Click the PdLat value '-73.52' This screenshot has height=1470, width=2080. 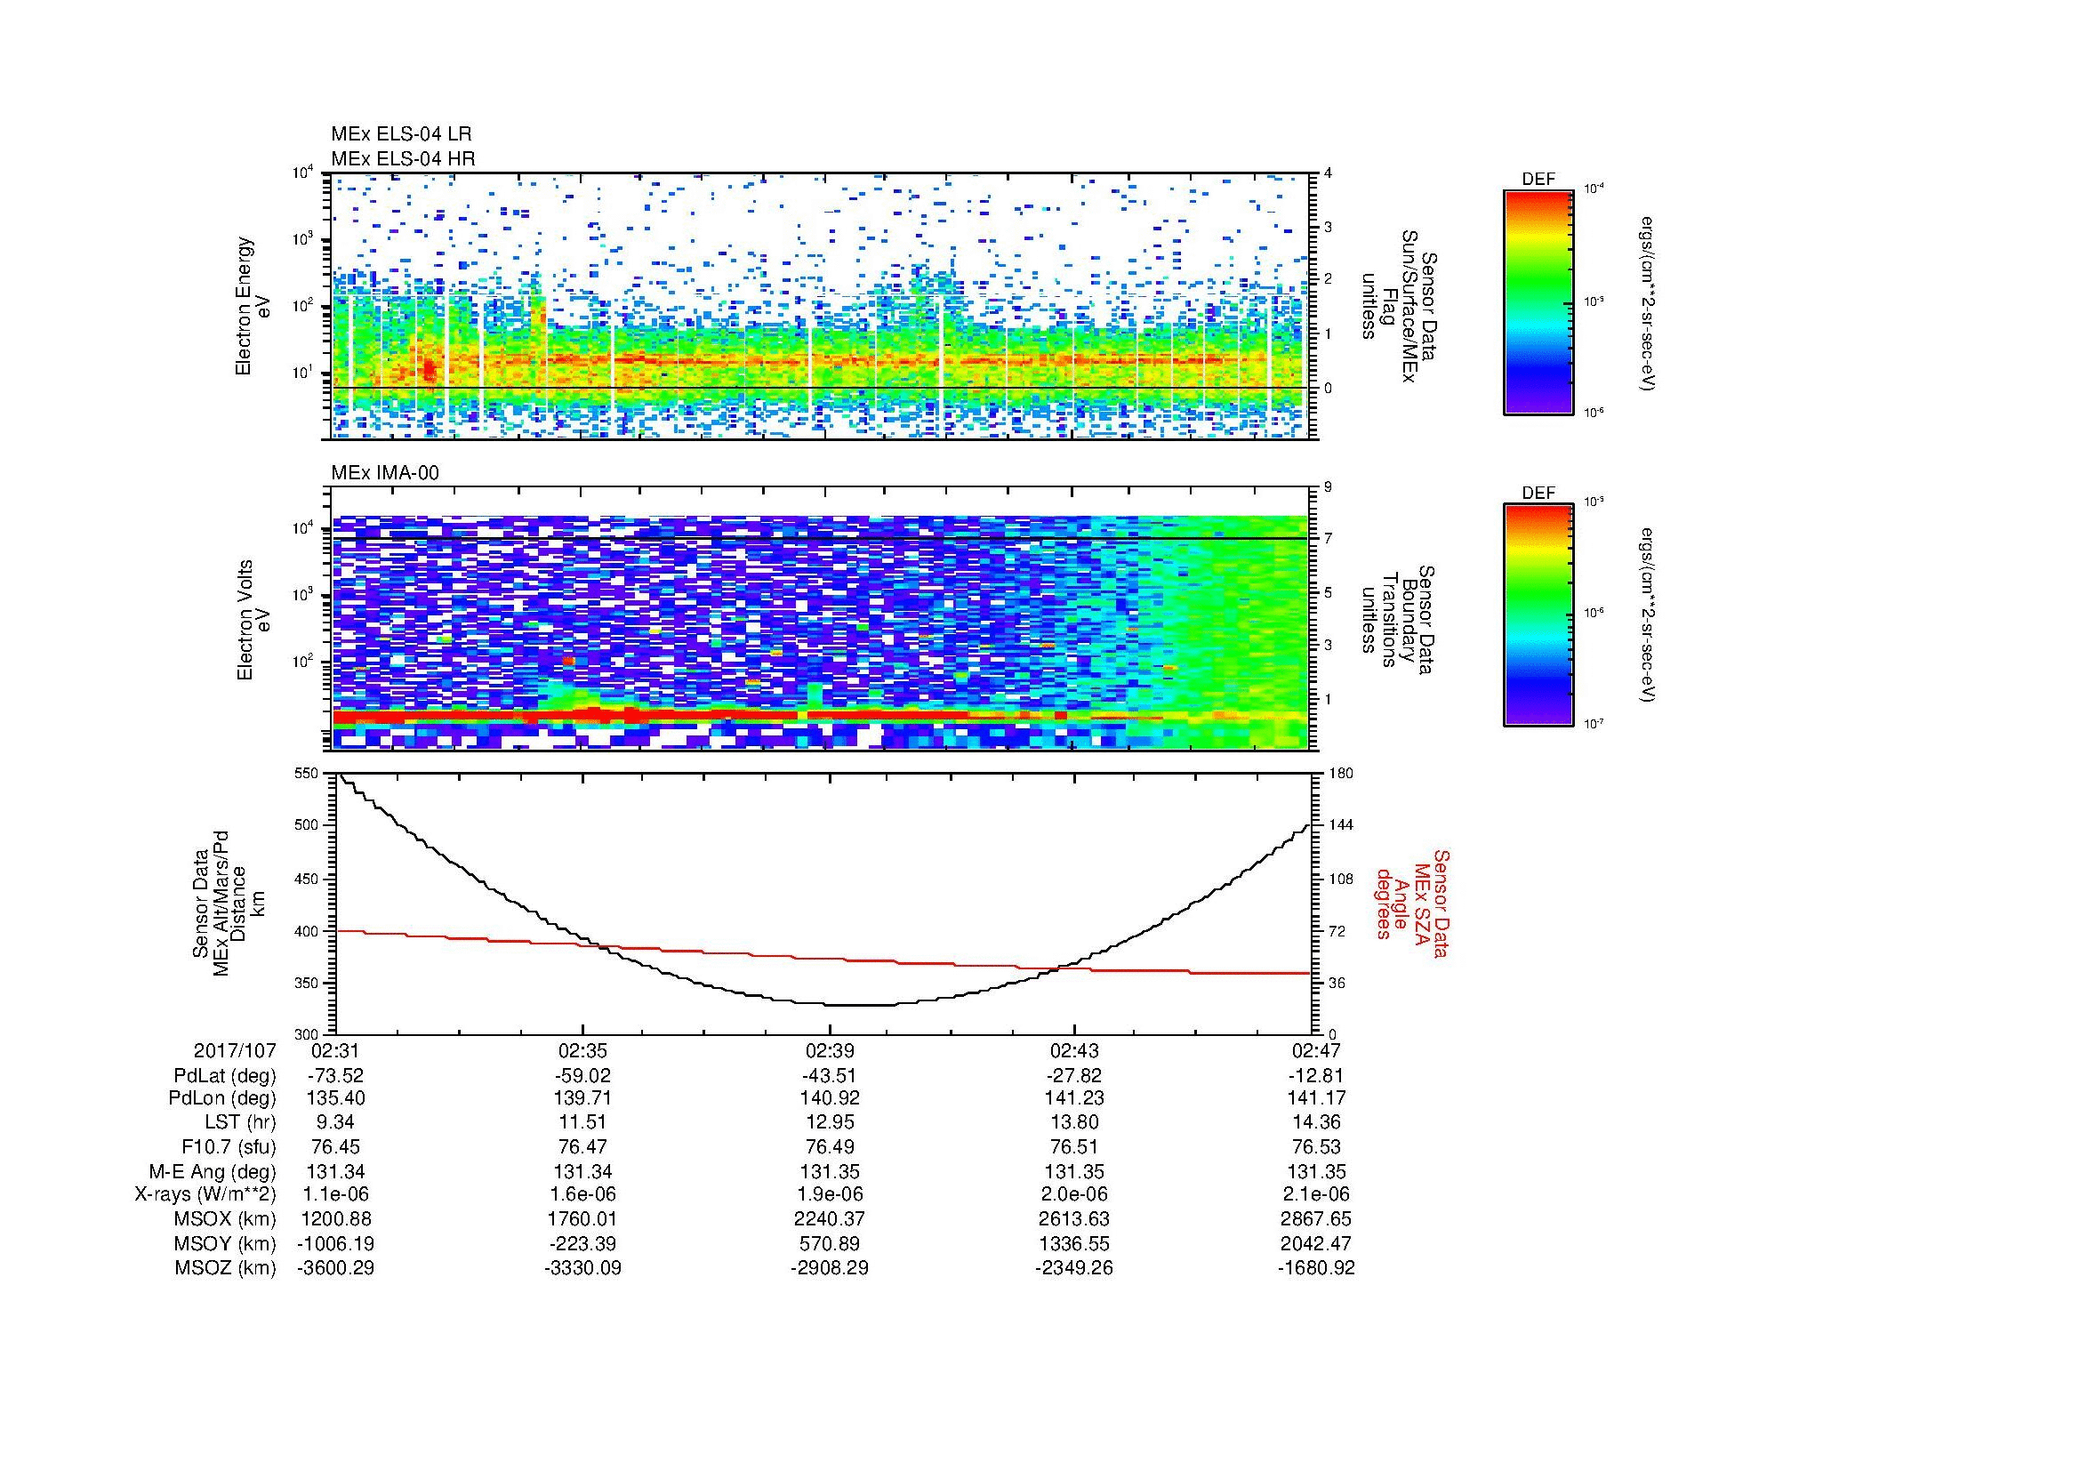(335, 1076)
